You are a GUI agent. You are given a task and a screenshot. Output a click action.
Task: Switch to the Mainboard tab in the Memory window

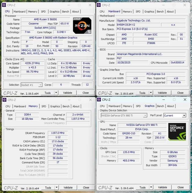20,106
